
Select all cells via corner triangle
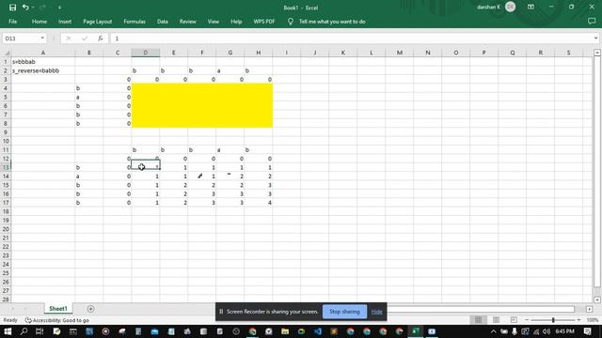point(7,53)
